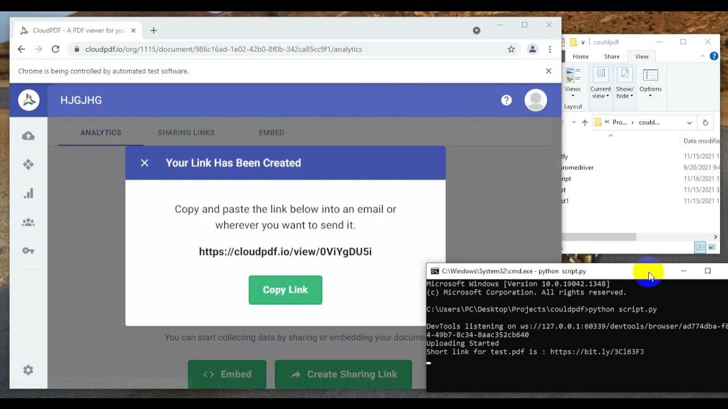The image size is (728, 409).
Task: Reload the page in Chrome
Action: click(x=55, y=49)
